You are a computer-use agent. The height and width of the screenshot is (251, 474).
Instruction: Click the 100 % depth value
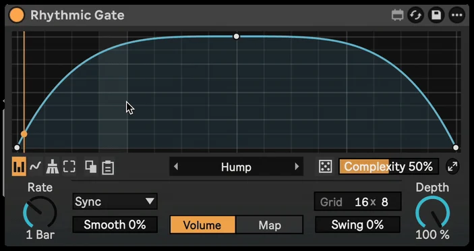(432, 235)
